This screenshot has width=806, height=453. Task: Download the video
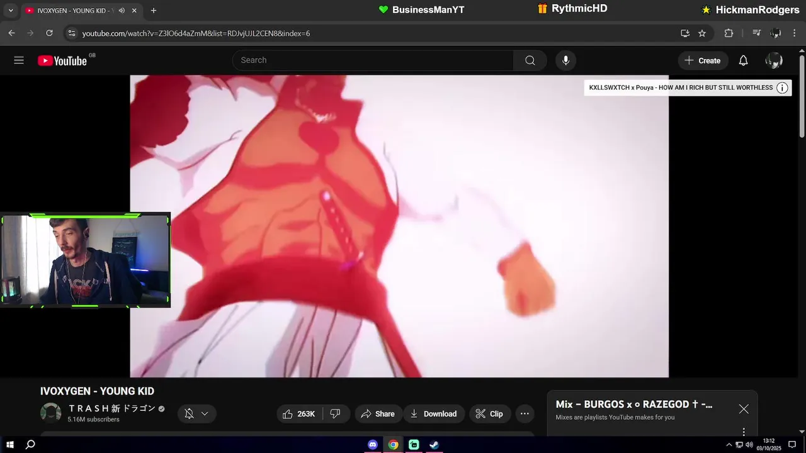pos(434,413)
